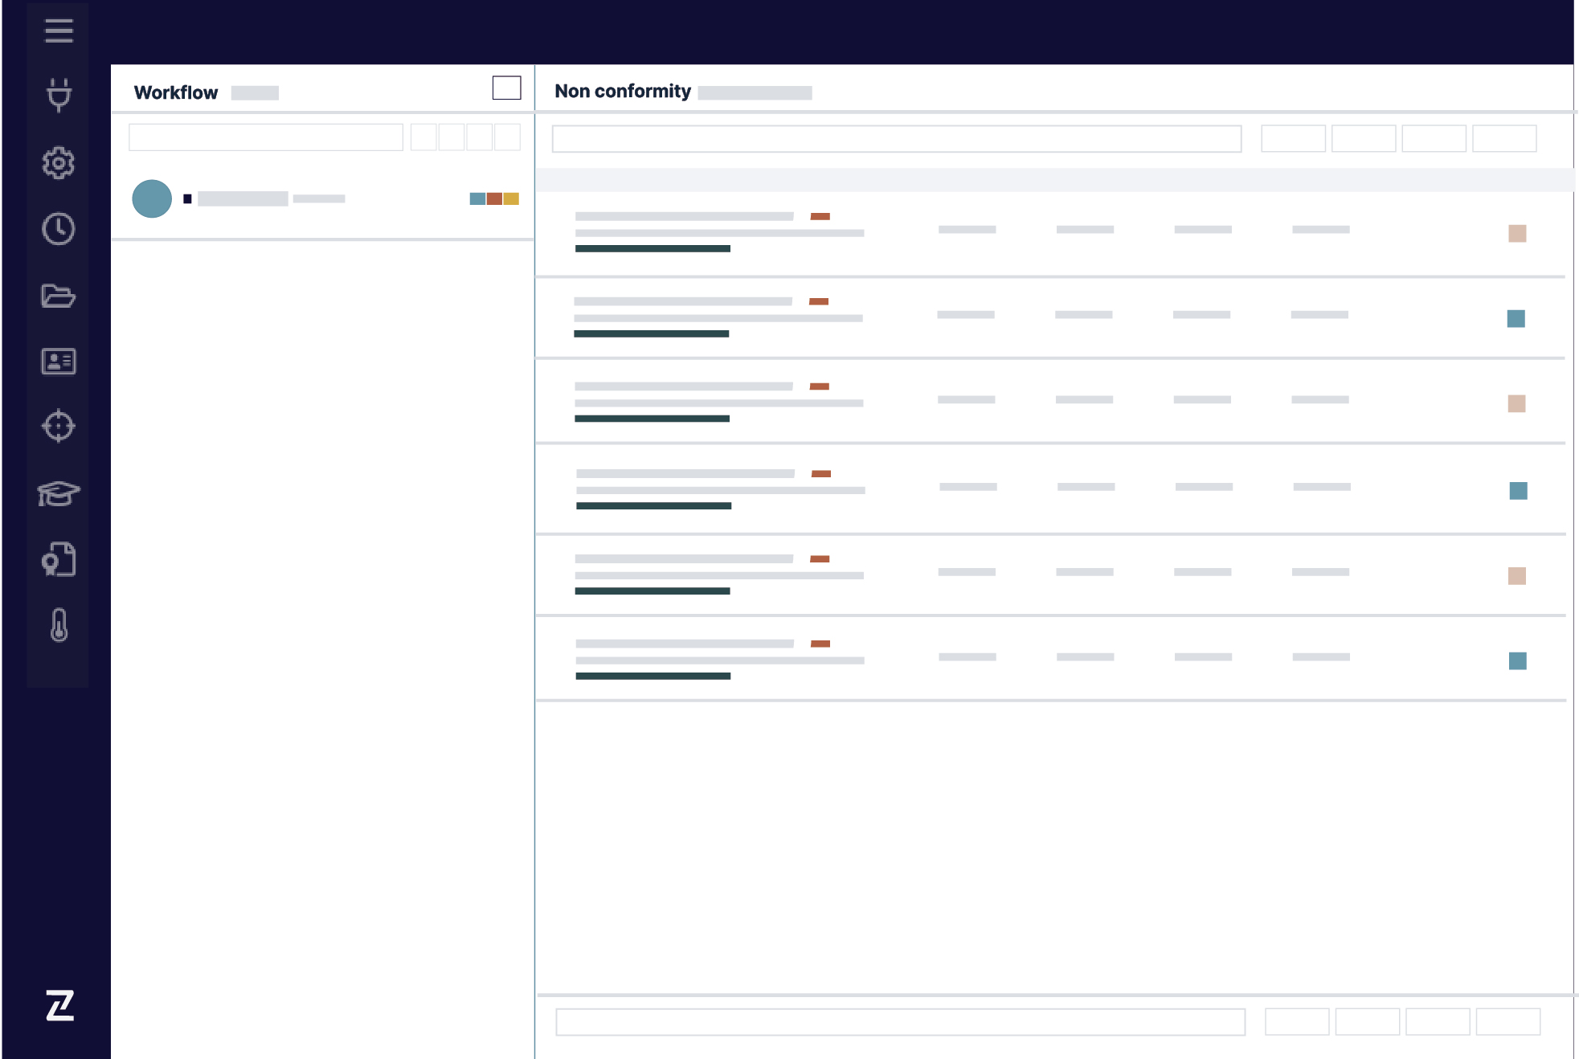Open the hamburger menu icon
The width and height of the screenshot is (1579, 1059).
tap(59, 31)
